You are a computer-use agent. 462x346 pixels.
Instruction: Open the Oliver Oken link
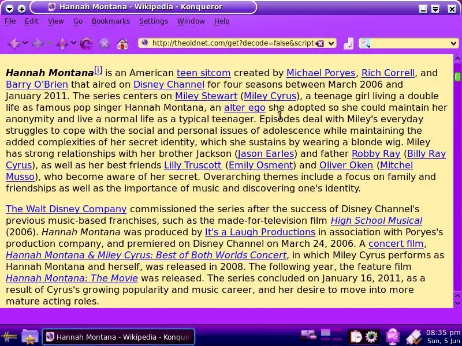pos(346,165)
